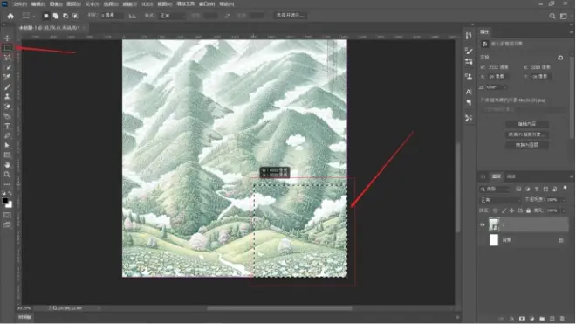576x324 pixels.
Task: Select the Move tool
Action: 7,38
